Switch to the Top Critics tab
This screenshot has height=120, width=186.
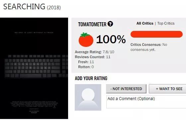(166, 23)
